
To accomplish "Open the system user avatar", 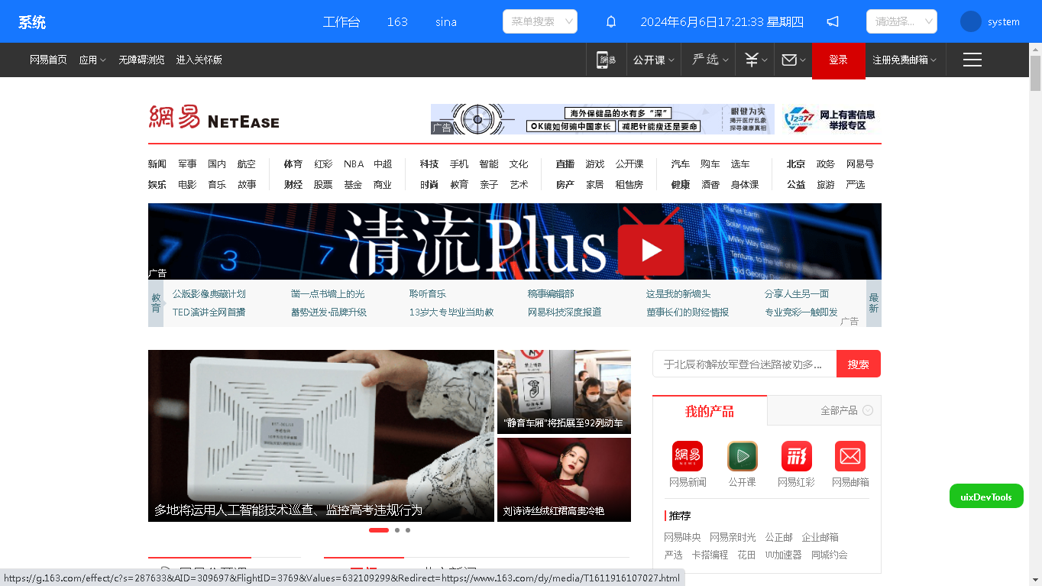I will (971, 21).
